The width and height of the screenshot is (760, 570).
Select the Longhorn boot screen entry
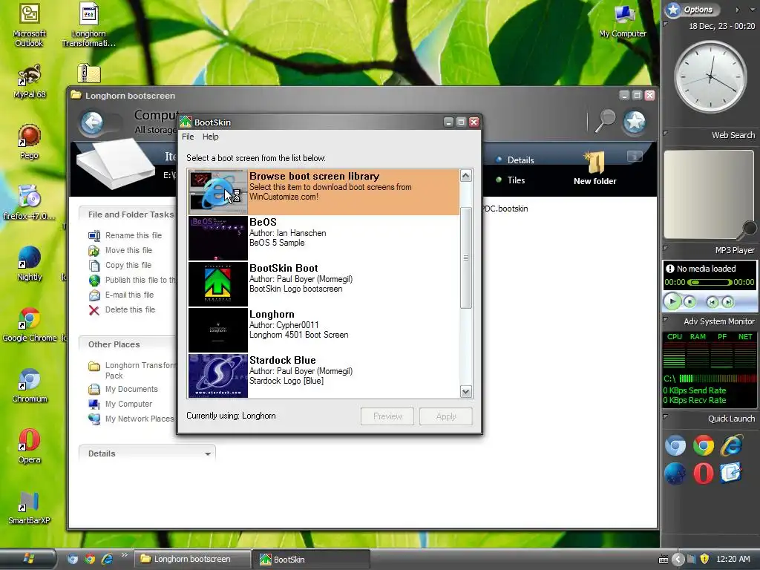point(324,330)
